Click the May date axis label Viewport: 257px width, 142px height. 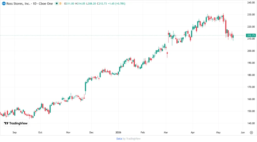[x=218, y=133]
